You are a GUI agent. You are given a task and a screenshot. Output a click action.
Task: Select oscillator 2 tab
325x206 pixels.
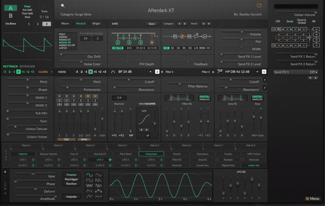coord(38,24)
